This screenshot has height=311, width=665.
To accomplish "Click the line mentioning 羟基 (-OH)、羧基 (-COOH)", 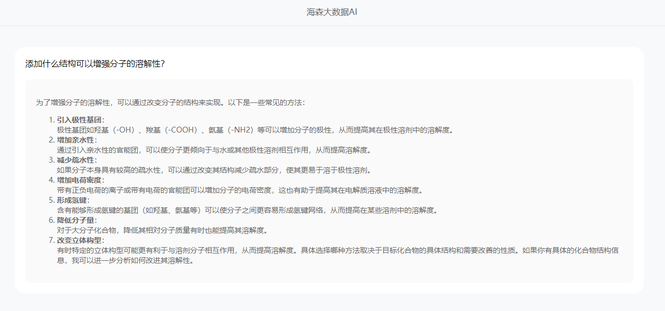I will [x=255, y=130].
